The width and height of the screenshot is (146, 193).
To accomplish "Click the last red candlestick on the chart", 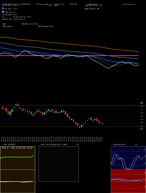I will pyautogui.click(x=102, y=123).
